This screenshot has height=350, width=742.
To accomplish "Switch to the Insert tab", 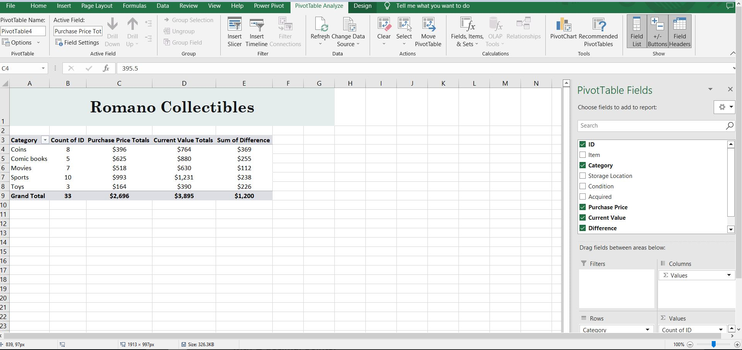I will point(64,6).
